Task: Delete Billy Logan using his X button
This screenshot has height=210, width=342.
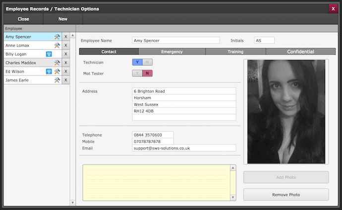Action: pos(65,54)
